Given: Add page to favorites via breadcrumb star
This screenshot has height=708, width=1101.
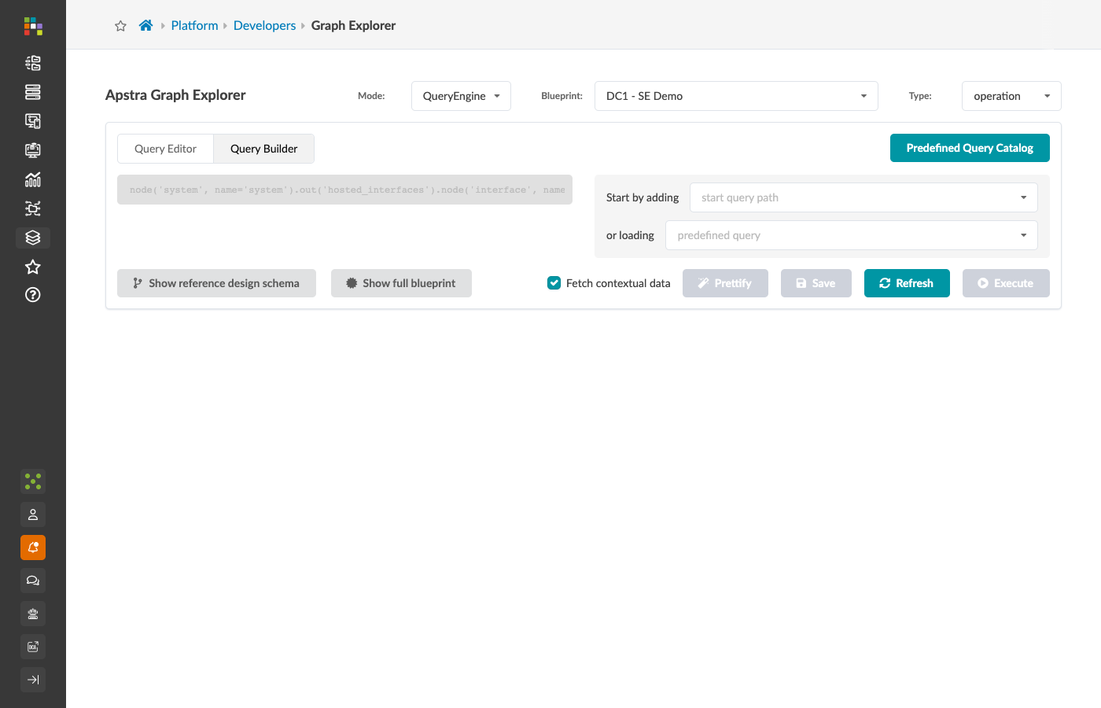Looking at the screenshot, I should tap(120, 26).
